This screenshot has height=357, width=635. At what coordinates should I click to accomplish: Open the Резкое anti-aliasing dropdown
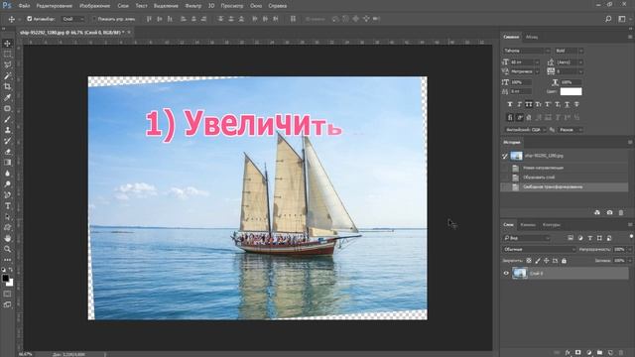tap(571, 130)
